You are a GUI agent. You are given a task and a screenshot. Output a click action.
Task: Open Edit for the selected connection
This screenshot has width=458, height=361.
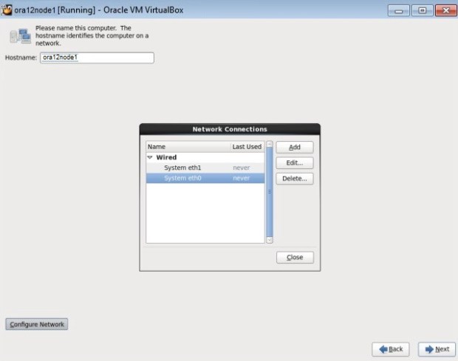[x=295, y=163]
